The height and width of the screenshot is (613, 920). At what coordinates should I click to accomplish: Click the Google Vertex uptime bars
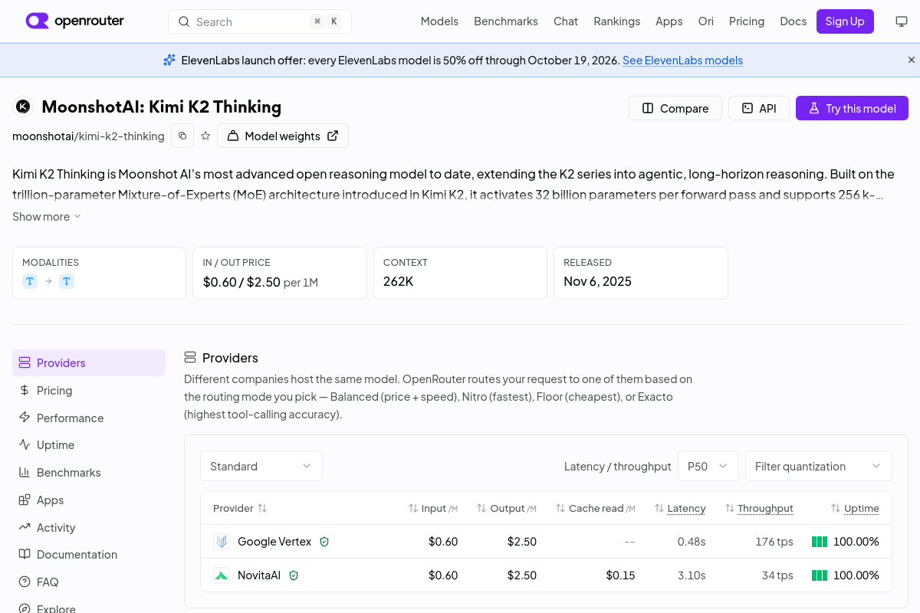click(x=820, y=542)
